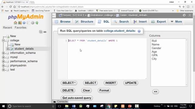Image resolution: width=195 pixels, height=109 pixels.
Task: Switch to the Browse tab
Action: 63,21
